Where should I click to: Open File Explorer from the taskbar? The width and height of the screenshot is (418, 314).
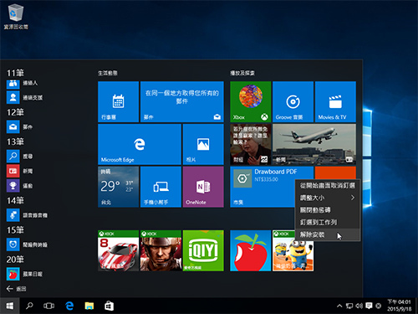[x=89, y=306]
